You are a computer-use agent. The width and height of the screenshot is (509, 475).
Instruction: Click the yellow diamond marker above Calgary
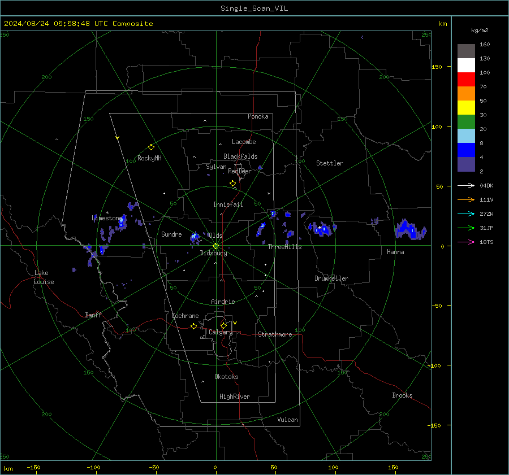point(223,325)
